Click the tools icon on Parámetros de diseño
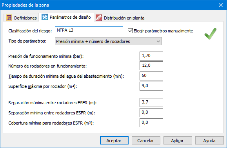Viewport: 227px width, 148px height. click(x=45, y=17)
